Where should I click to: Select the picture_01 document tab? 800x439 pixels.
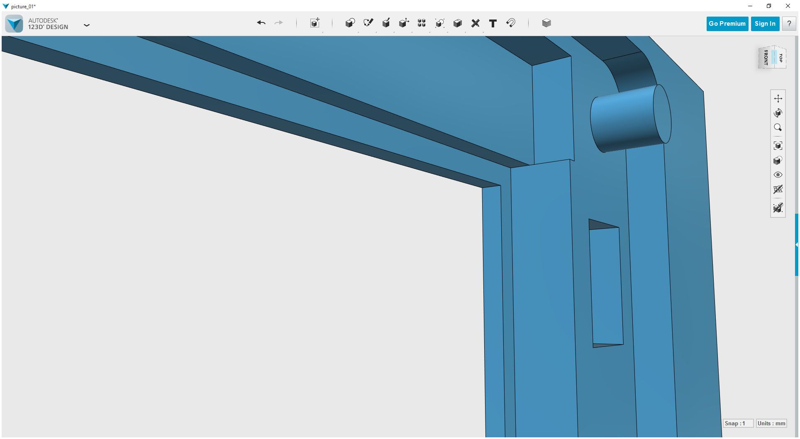click(23, 6)
